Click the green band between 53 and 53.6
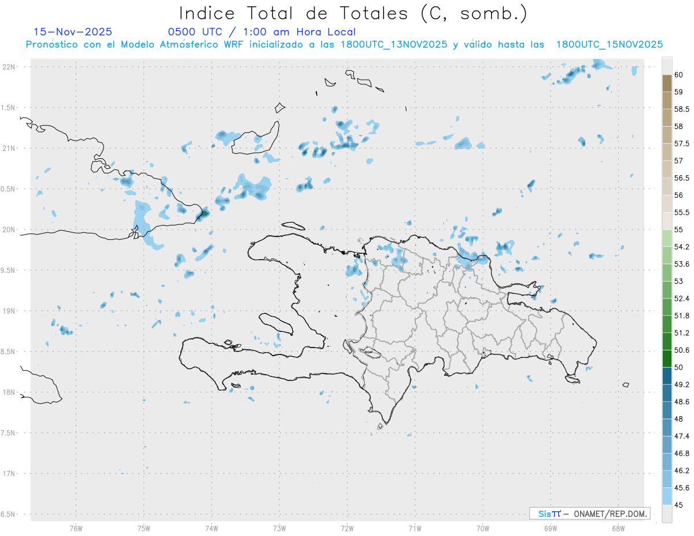 [x=667, y=272]
